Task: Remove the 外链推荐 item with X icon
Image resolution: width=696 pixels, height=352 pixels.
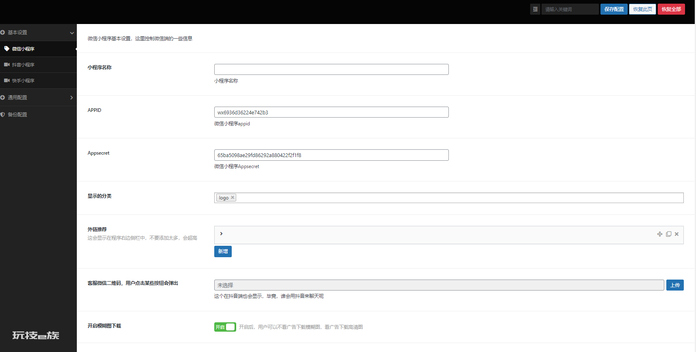Action: [677, 234]
